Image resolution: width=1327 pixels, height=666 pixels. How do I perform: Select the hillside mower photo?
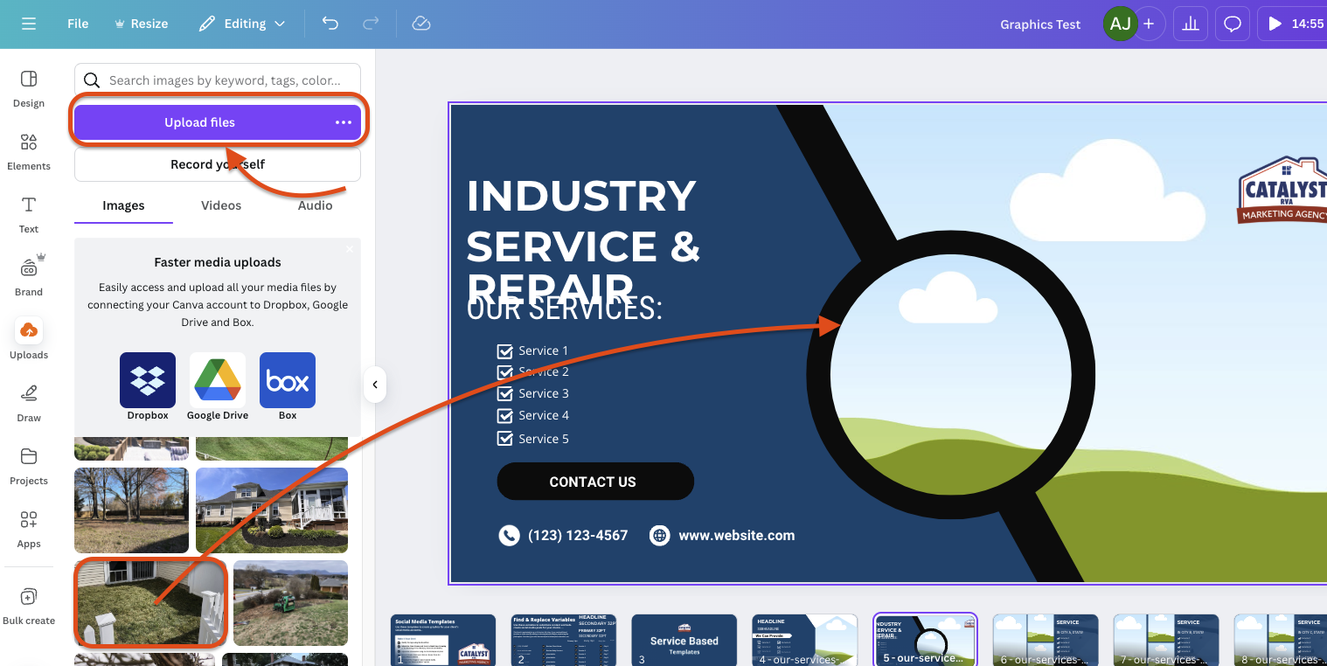pos(290,602)
